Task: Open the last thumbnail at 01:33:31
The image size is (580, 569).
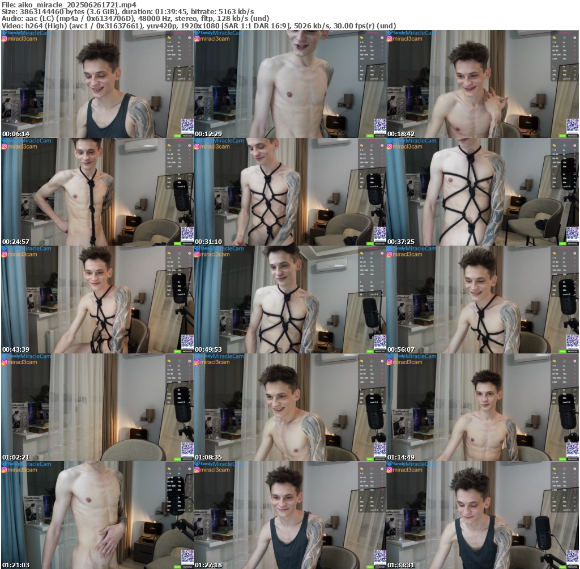Action: (483, 515)
